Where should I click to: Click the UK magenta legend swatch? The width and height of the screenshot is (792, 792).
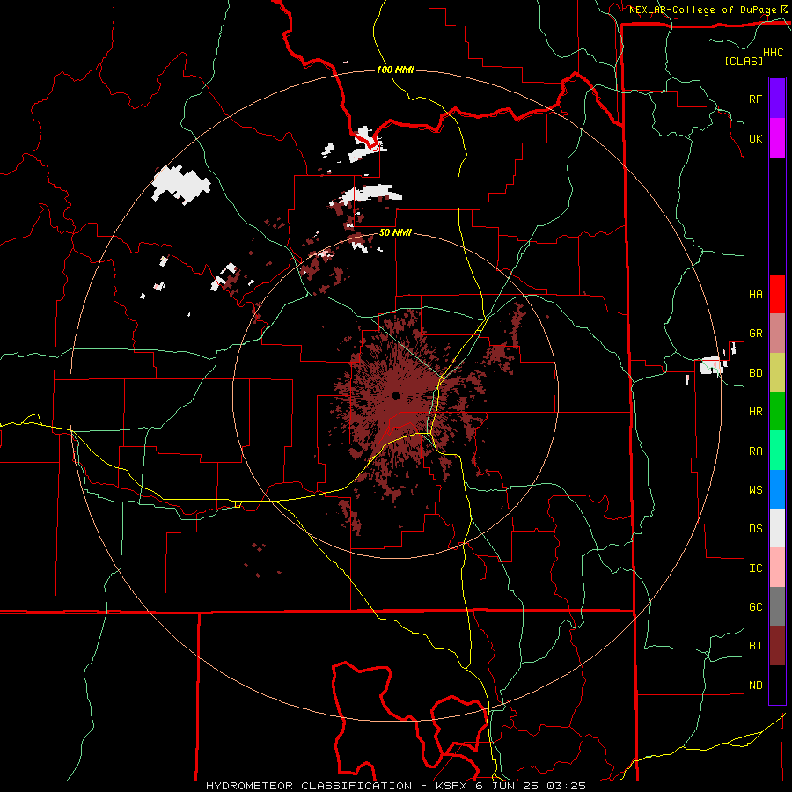coord(777,138)
